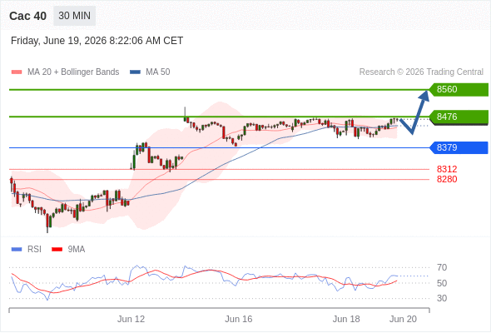Click the Research Trading Central copyright text
This screenshot has height=333, width=491.
click(421, 72)
